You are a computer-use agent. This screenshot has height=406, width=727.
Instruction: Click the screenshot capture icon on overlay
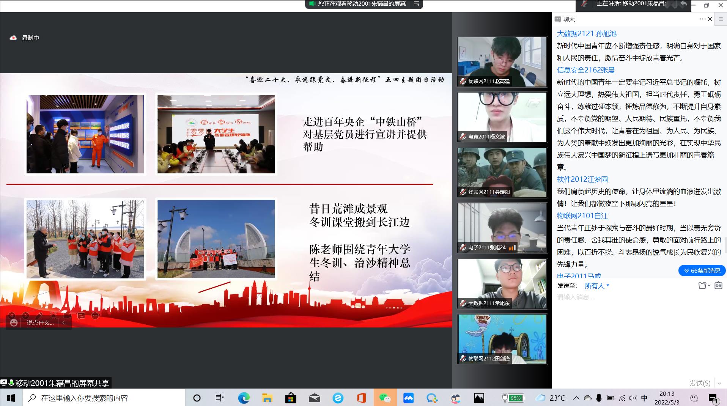53,316
